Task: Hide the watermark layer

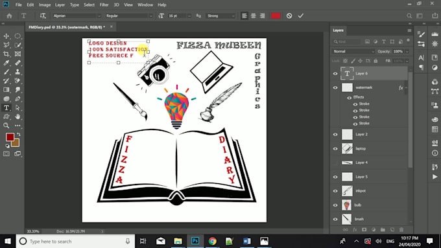Action: [335, 87]
